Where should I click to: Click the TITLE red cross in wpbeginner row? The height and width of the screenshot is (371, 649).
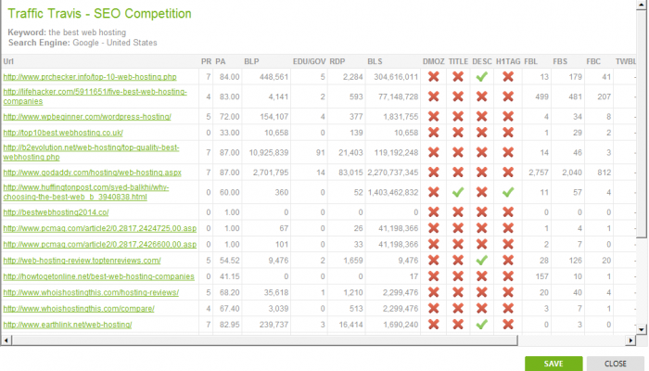click(458, 117)
